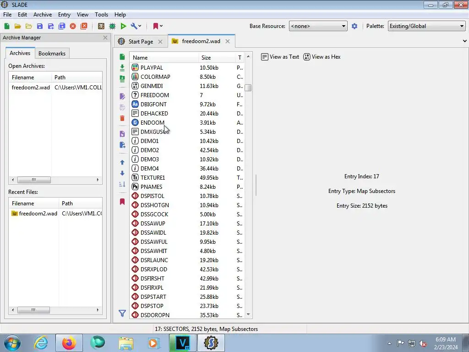
Task: Delete the entry with the red trash icon
Action: click(x=122, y=118)
